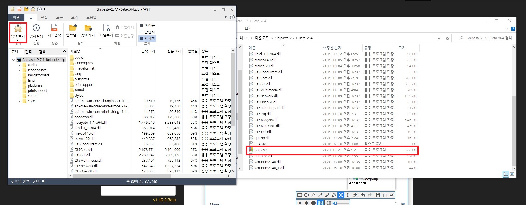
Task: Switch Explorer to large thumbnails view icon
Action: (x=512, y=174)
